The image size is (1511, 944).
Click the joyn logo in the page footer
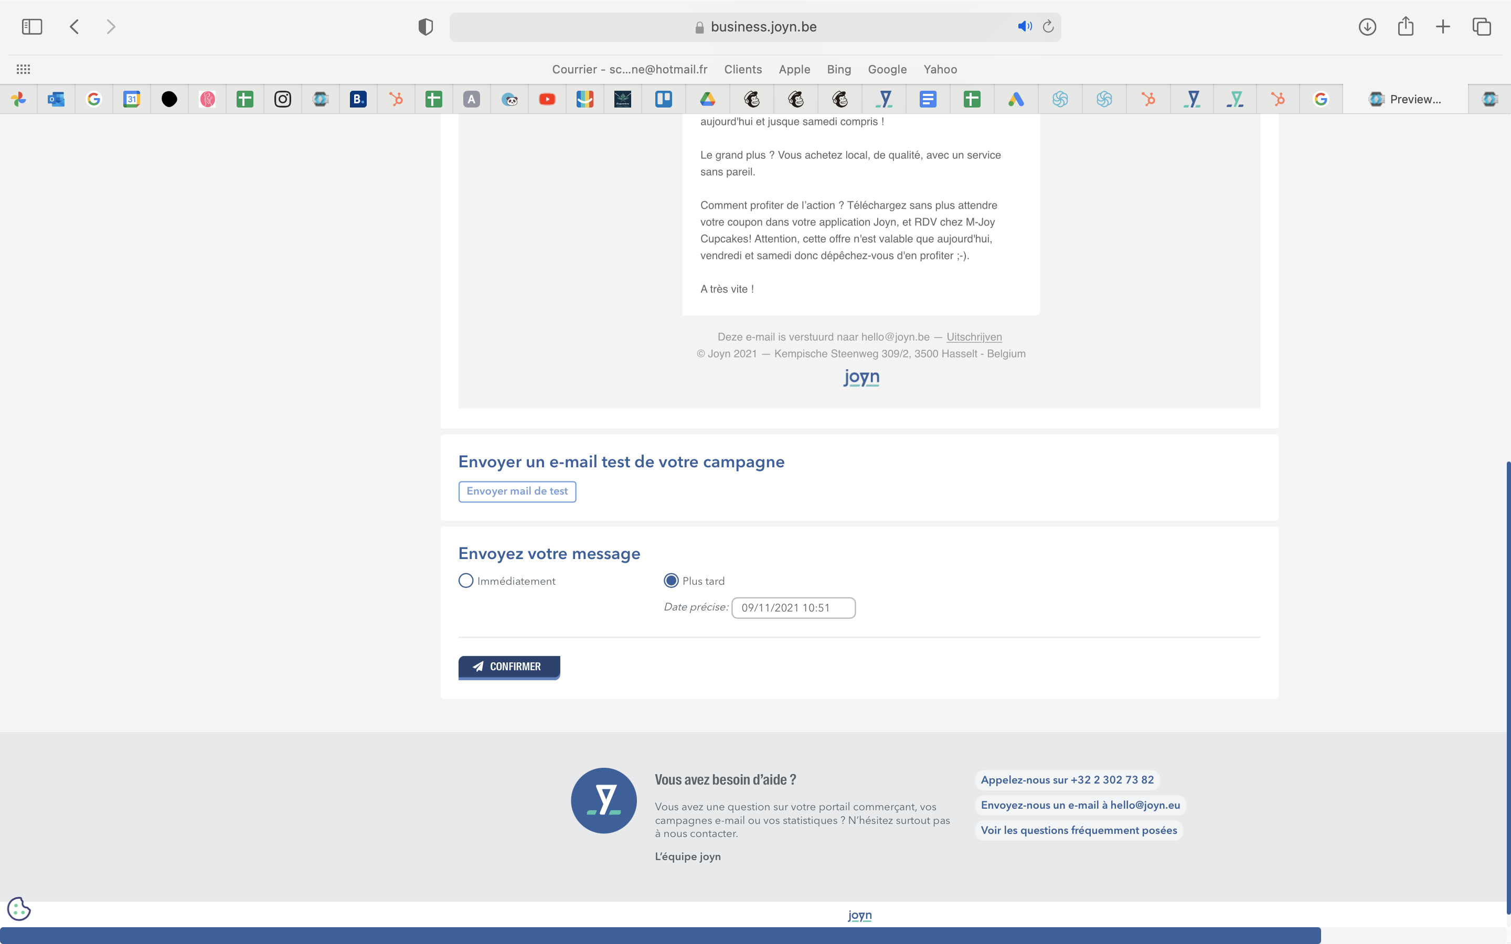860,915
